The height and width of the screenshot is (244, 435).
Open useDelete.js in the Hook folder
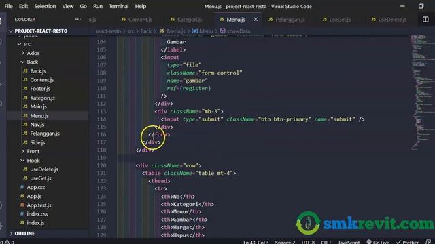pos(44,169)
